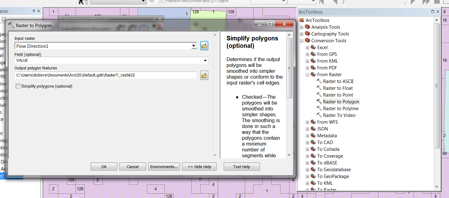449x198 pixels.
Task: Click OK in Raster to Polygon dialog
Action: pos(104,167)
